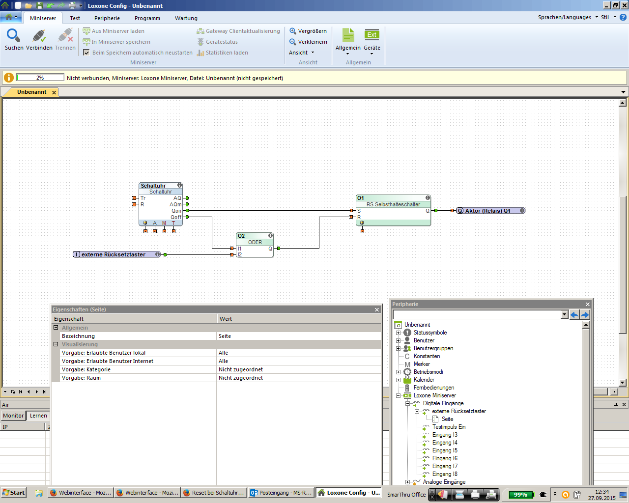
Task: Click the Verbinden plug icon
Action: [39, 36]
